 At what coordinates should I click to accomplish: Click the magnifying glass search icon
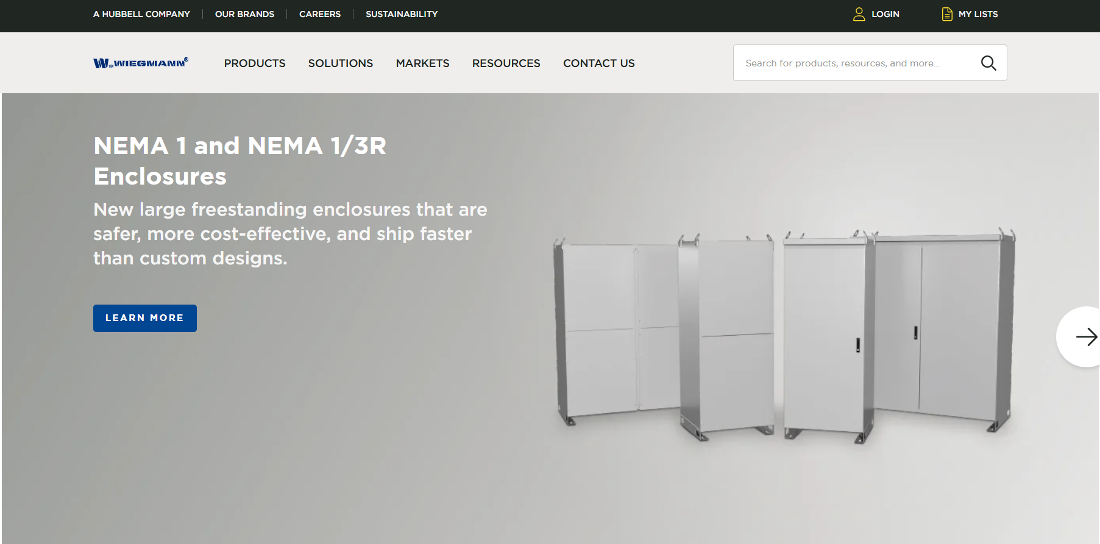(x=988, y=63)
